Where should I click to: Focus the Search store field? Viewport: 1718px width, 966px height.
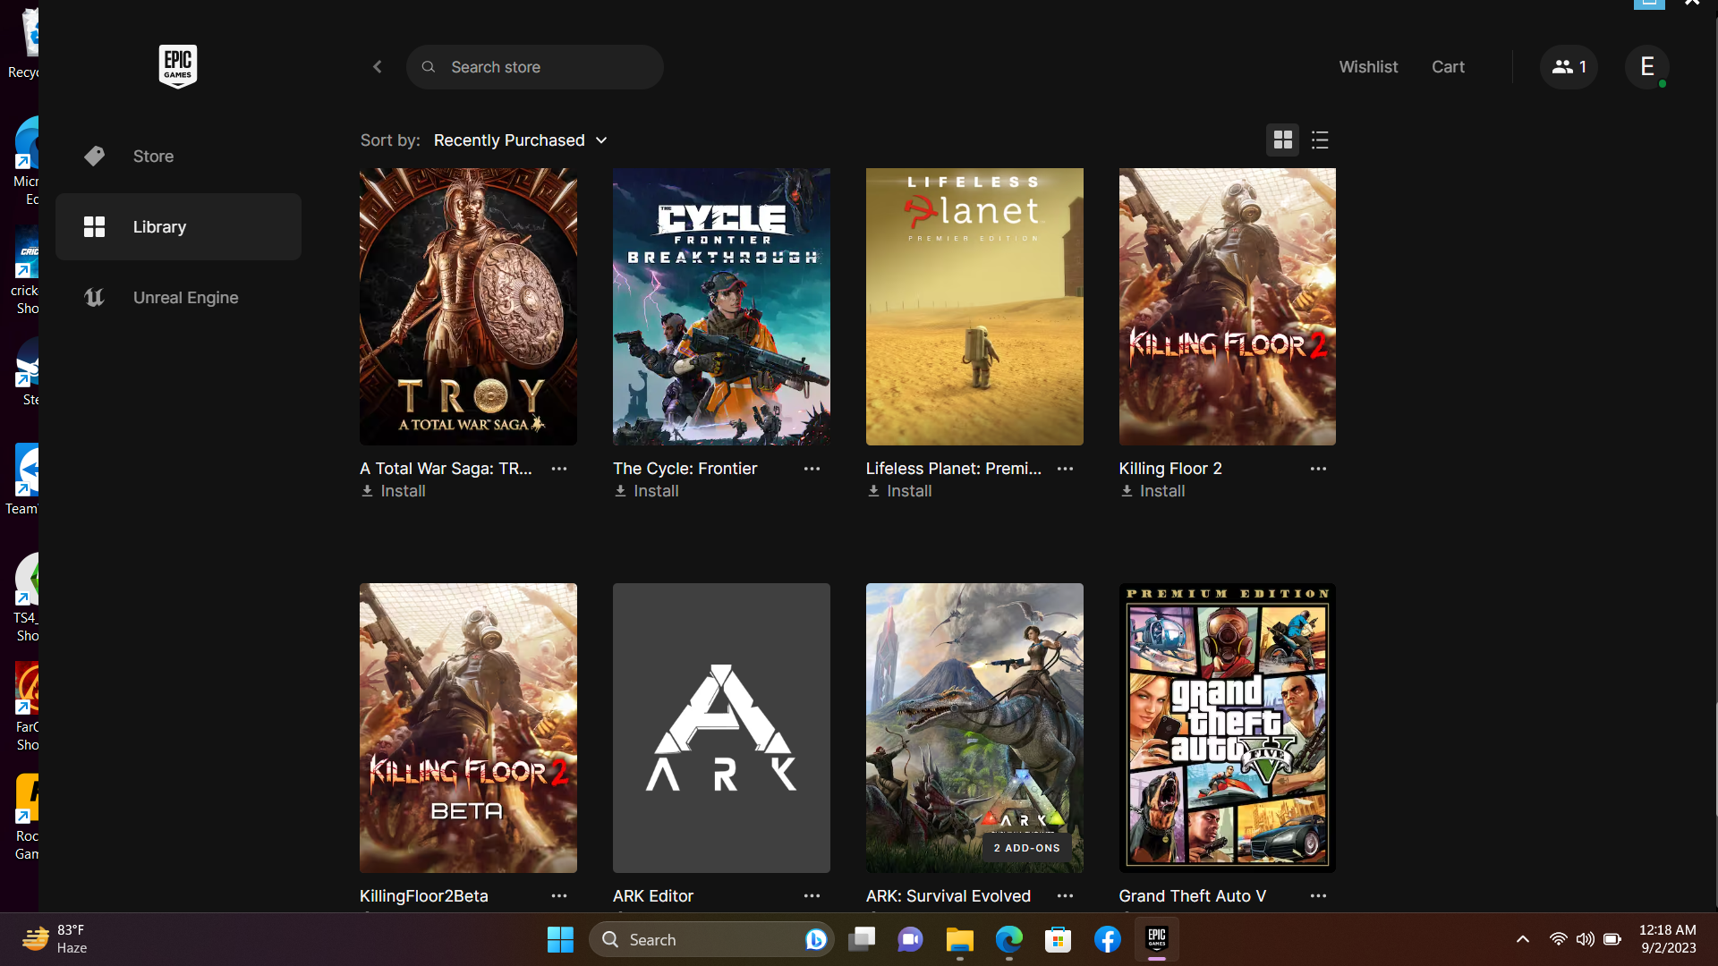pos(535,67)
